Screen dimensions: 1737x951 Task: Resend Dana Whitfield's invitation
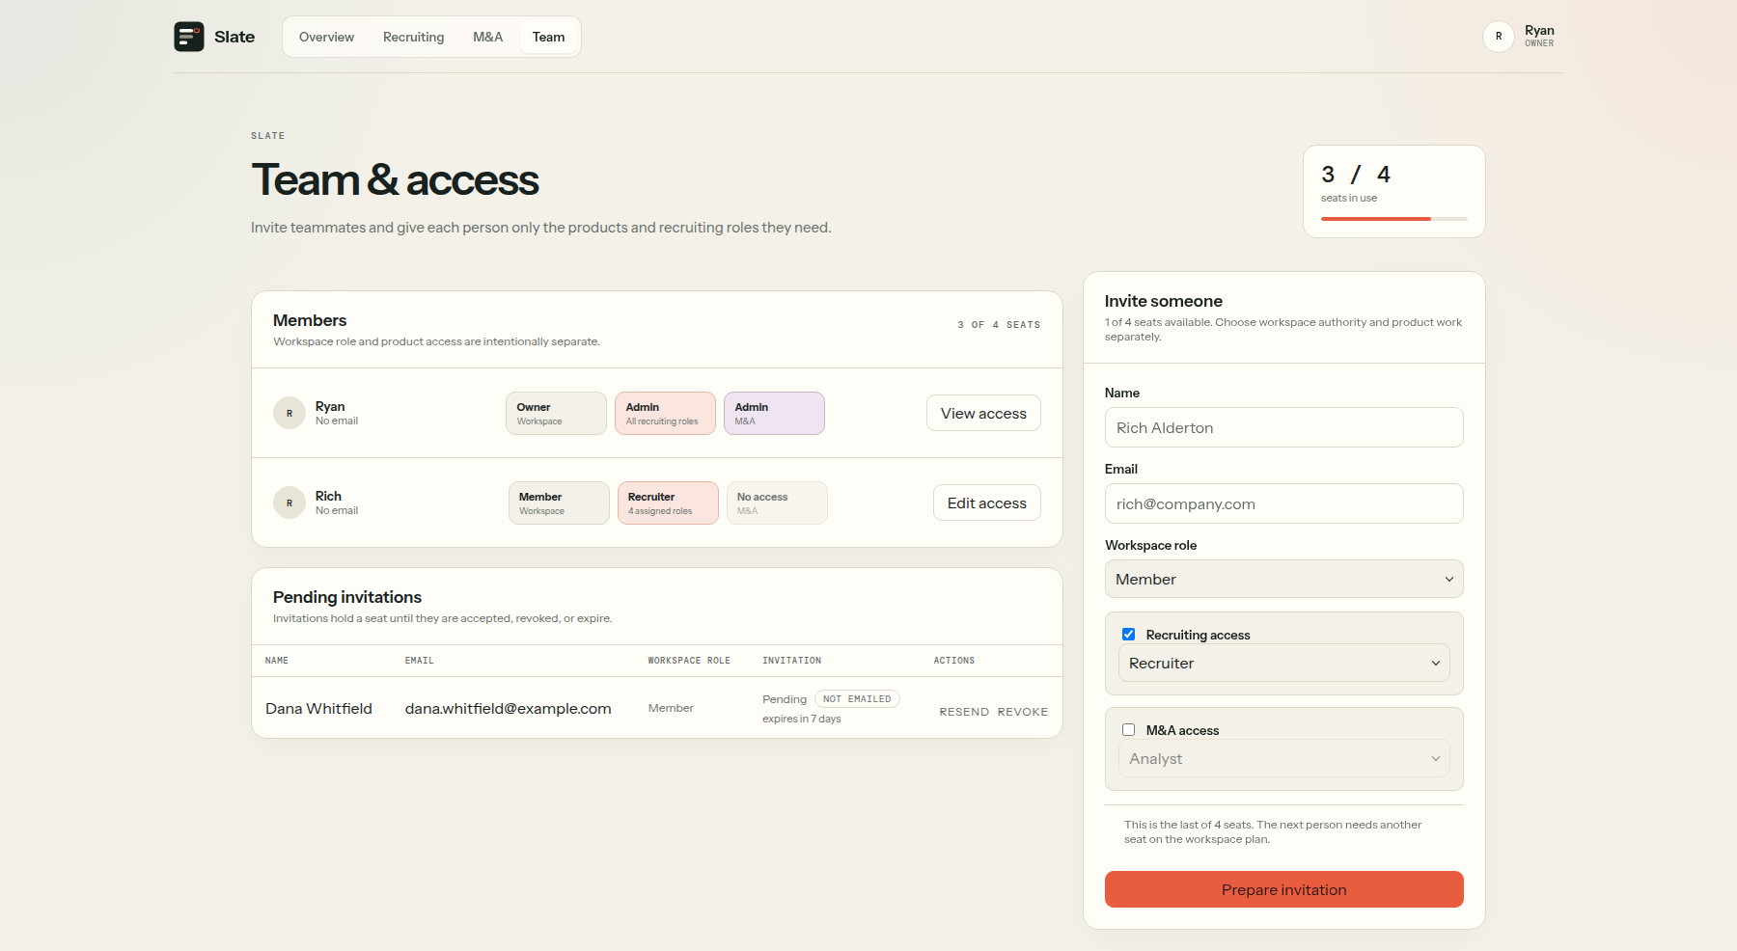coord(964,712)
